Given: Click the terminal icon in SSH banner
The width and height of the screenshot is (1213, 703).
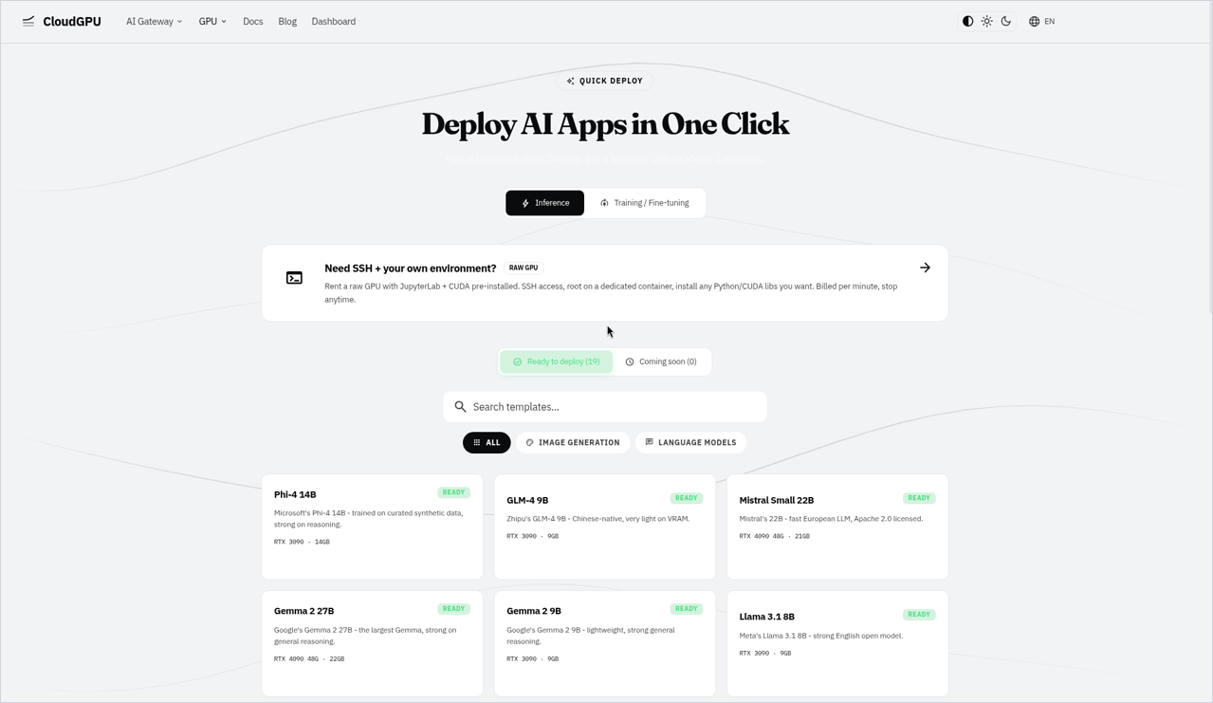Looking at the screenshot, I should (x=294, y=278).
